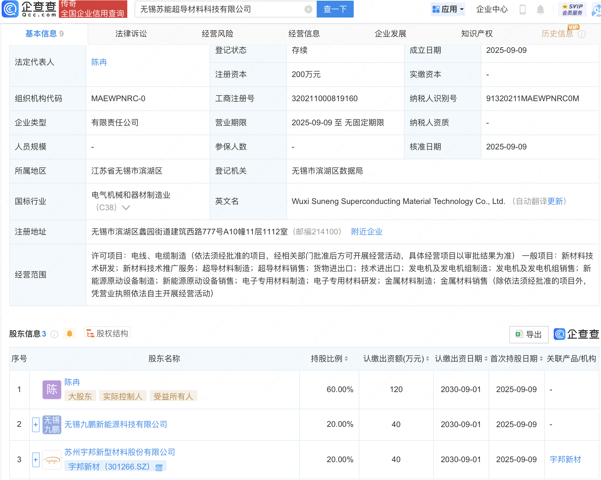Click 更新 link after English name
The width and height of the screenshot is (601, 480).
click(555, 201)
